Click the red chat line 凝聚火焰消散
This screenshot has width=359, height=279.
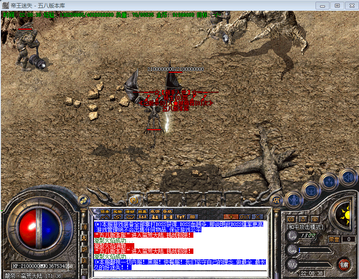click(x=114, y=246)
